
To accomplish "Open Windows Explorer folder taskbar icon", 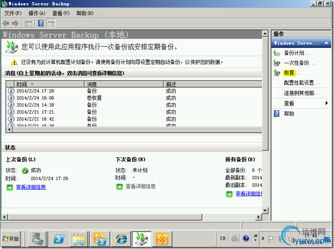I will pyautogui.click(x=79, y=239).
